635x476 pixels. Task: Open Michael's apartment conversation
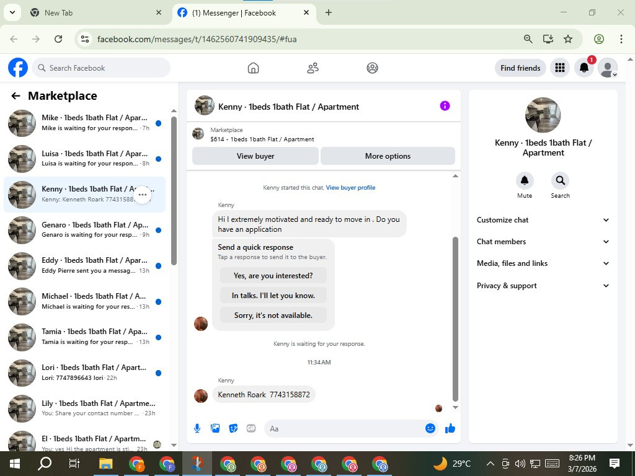pyautogui.click(x=85, y=302)
